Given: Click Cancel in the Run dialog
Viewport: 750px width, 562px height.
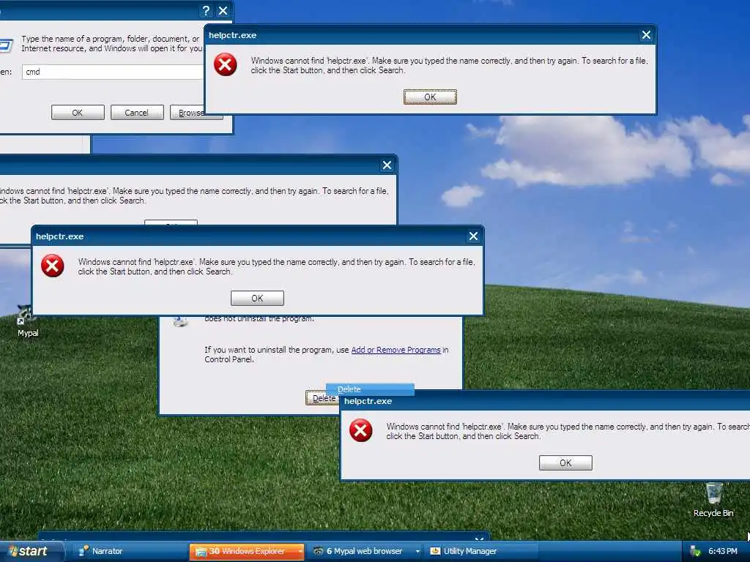Looking at the screenshot, I should (x=137, y=113).
